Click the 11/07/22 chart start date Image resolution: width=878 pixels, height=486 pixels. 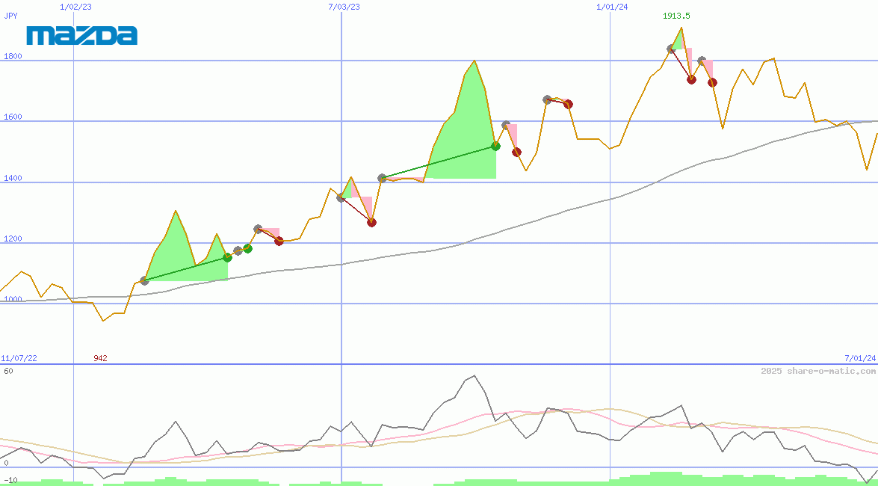pos(19,358)
